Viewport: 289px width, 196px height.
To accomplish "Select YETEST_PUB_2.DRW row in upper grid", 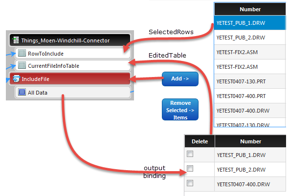I will pyautogui.click(x=250, y=38).
